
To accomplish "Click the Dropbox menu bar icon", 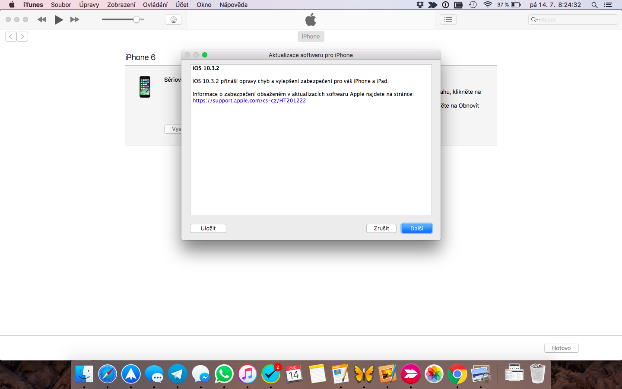I will pyautogui.click(x=419, y=5).
